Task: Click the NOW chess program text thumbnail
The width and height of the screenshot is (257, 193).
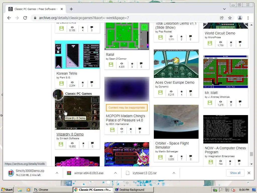Action: click(226, 129)
